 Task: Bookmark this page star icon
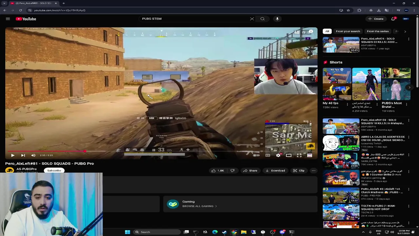click(x=348, y=10)
